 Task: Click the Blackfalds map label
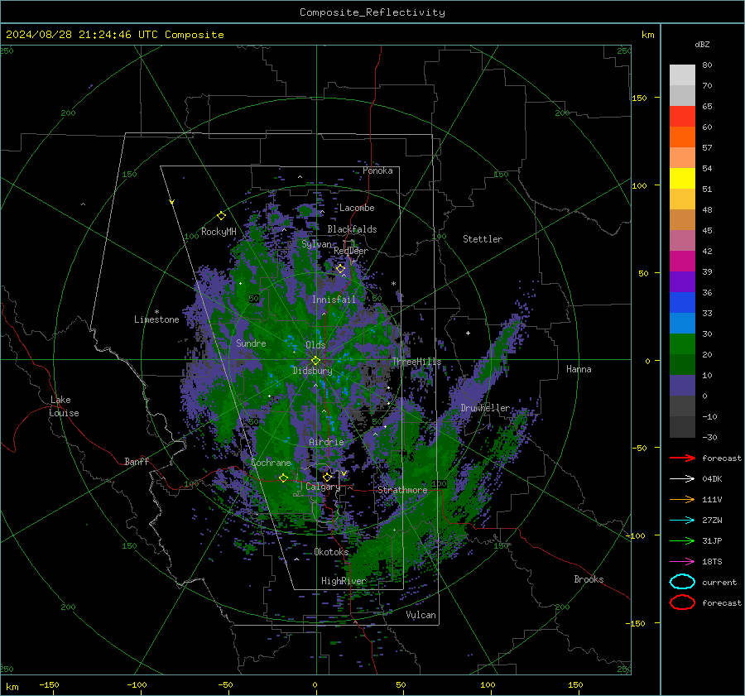[x=352, y=229]
